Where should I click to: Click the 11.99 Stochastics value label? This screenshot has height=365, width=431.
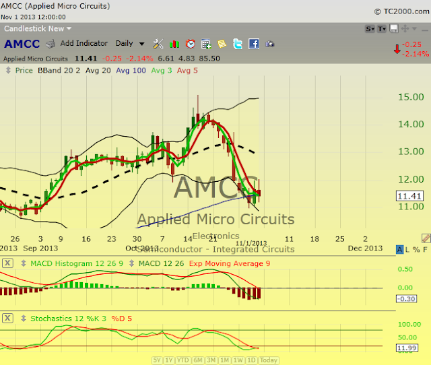[407, 348]
